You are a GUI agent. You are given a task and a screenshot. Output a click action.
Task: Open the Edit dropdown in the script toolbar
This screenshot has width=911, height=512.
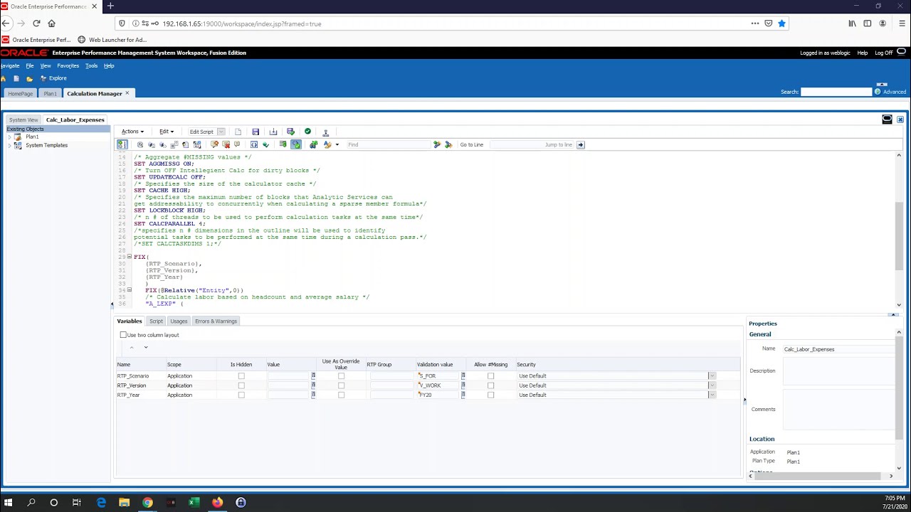(x=167, y=132)
